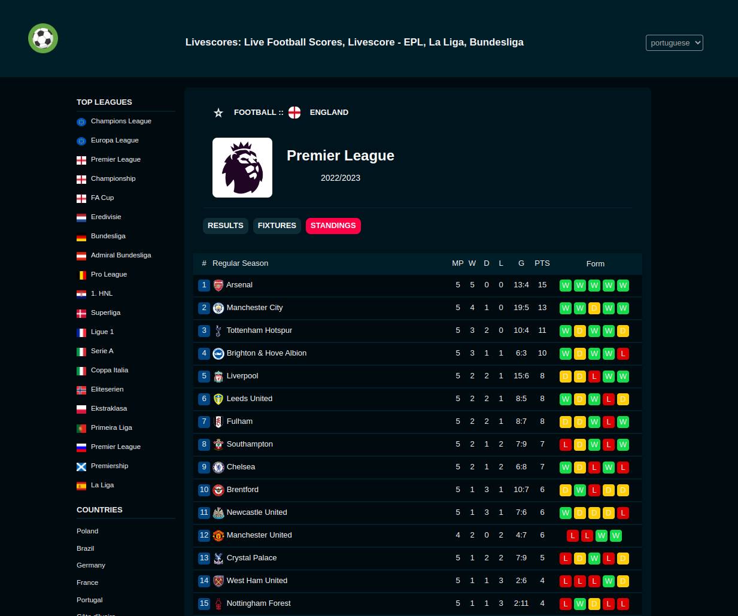The height and width of the screenshot is (616, 738).
Task: Click the Chelsea club crest
Action: point(218,467)
